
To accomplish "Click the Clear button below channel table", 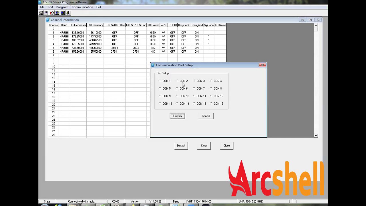I will click(204, 146).
